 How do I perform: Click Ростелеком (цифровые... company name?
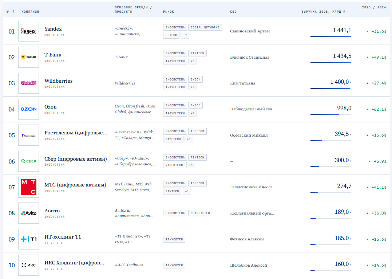tap(76, 133)
